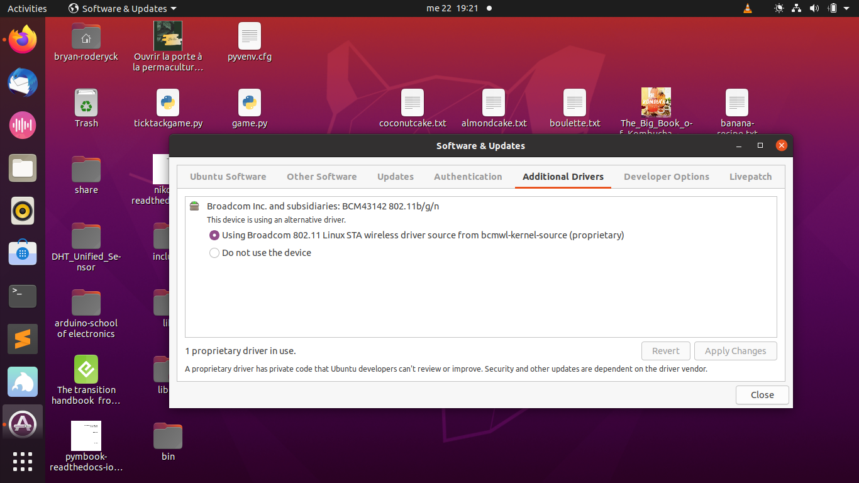Click the Software & Updates title bar

[480, 145]
